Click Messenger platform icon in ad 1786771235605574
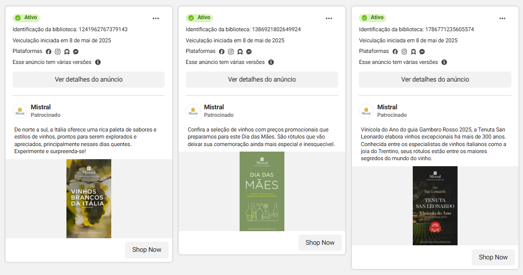The height and width of the screenshot is (275, 523). 422,51
